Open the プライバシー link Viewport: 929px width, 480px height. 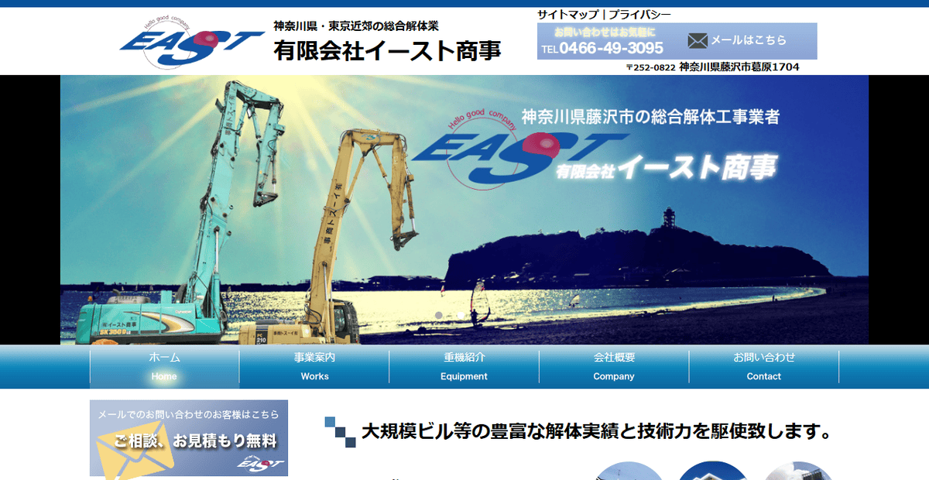point(641,13)
